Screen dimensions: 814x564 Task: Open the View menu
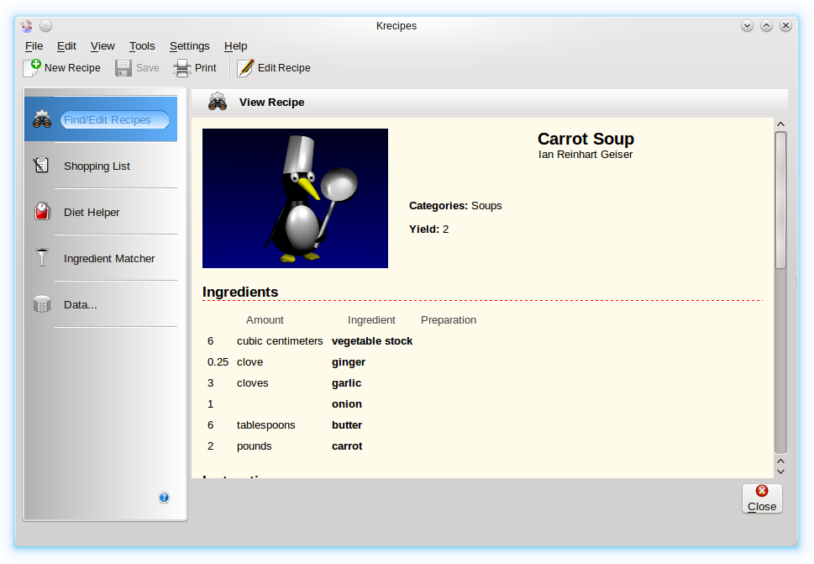coord(102,46)
